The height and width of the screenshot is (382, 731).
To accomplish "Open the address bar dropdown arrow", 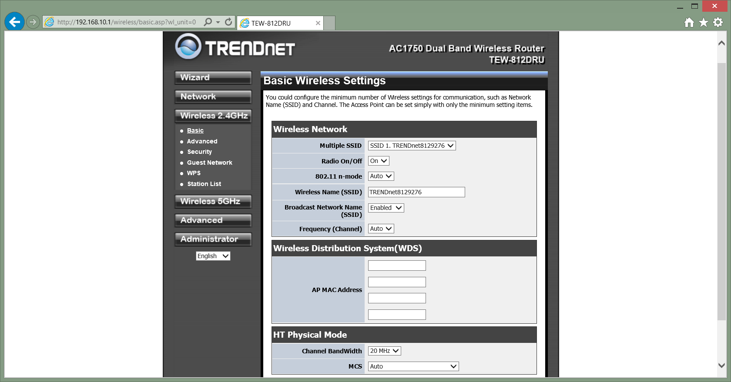I will point(218,22).
